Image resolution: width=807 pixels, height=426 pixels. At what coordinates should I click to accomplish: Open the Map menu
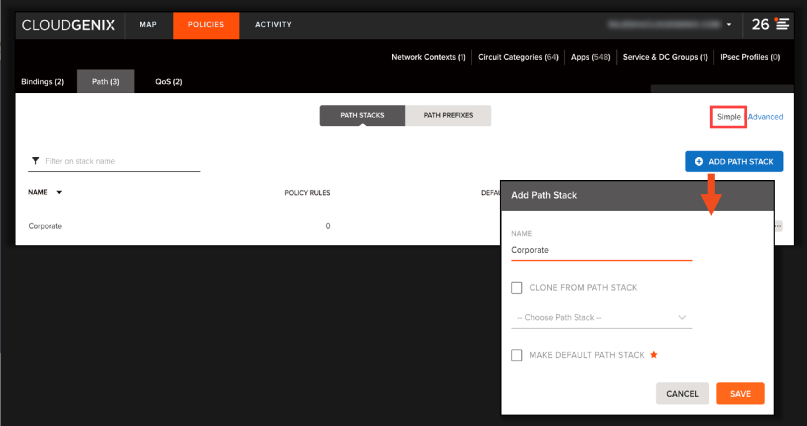(148, 25)
